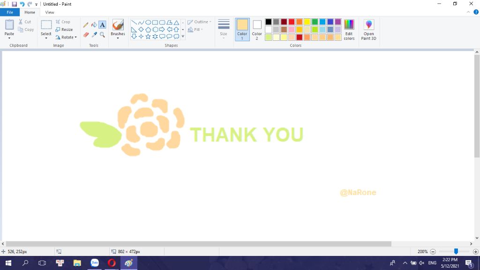Click the zoom out minus button
The image size is (480, 270).
433,252
